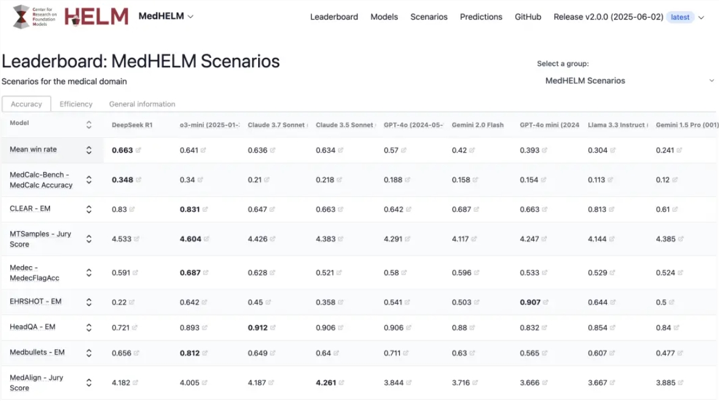Screen dimensions: 719x401
Task: Click the Claude 3.7 Sonnet column header
Action: tap(277, 125)
